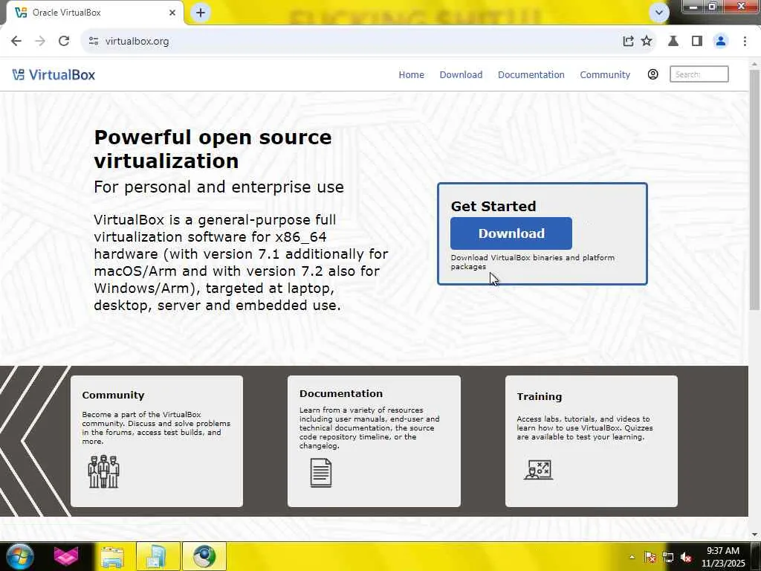Show hidden tray icons arrow
This screenshot has width=761, height=571.
tap(632, 557)
